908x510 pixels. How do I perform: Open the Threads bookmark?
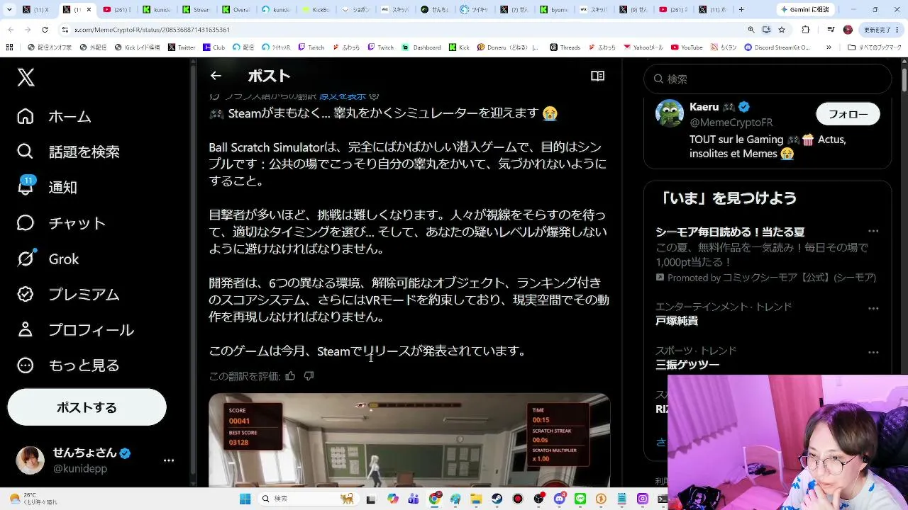565,47
